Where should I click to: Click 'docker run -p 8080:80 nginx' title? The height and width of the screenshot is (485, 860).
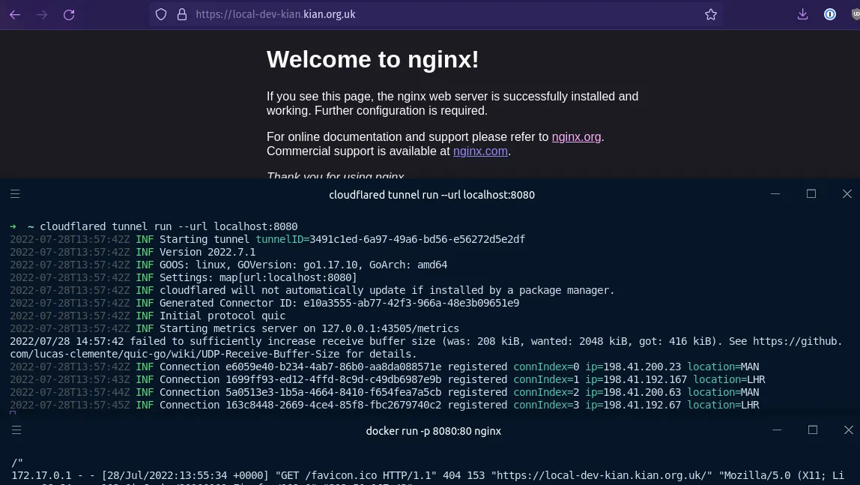pos(433,431)
